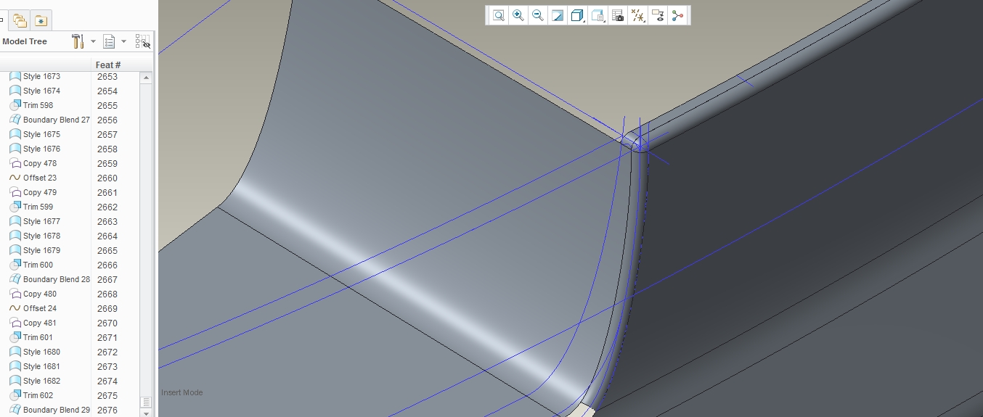This screenshot has width=983, height=417.
Task: Toggle the Annotation Display eye icon
Action: tap(658, 15)
